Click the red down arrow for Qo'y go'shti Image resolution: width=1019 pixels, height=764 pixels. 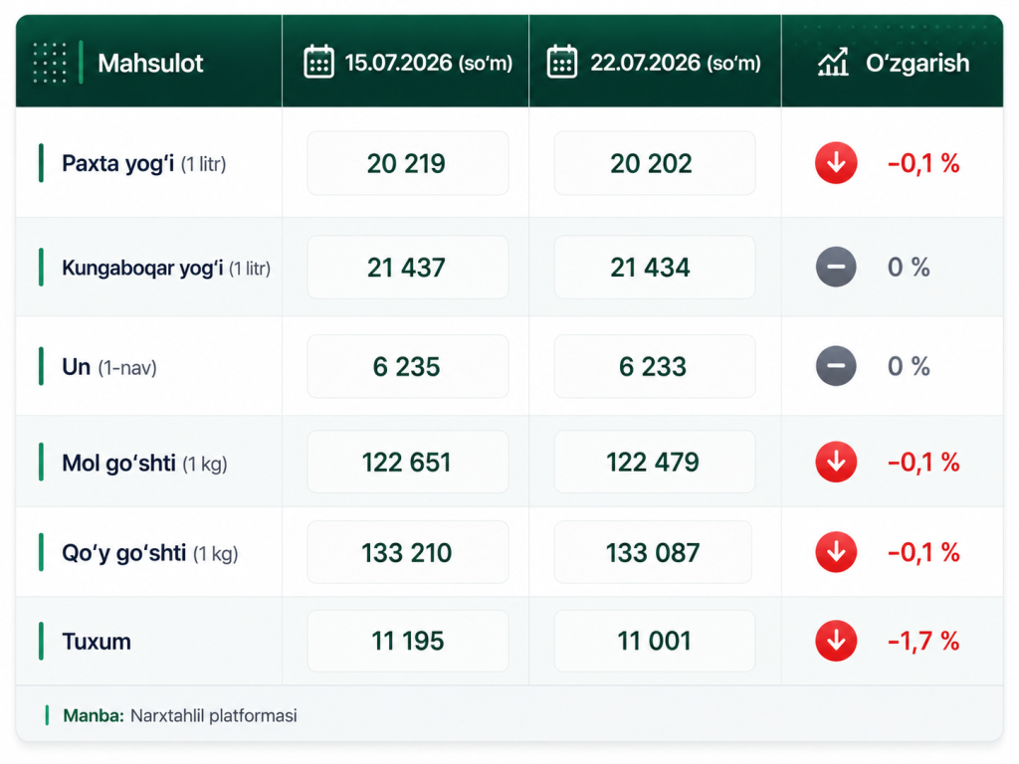click(836, 552)
